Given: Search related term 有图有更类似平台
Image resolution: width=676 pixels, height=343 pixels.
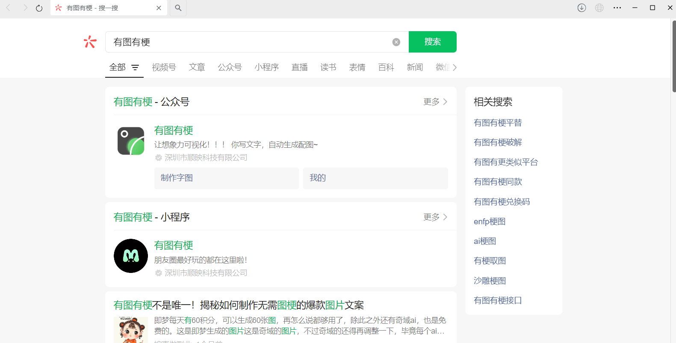Looking at the screenshot, I should [x=506, y=162].
